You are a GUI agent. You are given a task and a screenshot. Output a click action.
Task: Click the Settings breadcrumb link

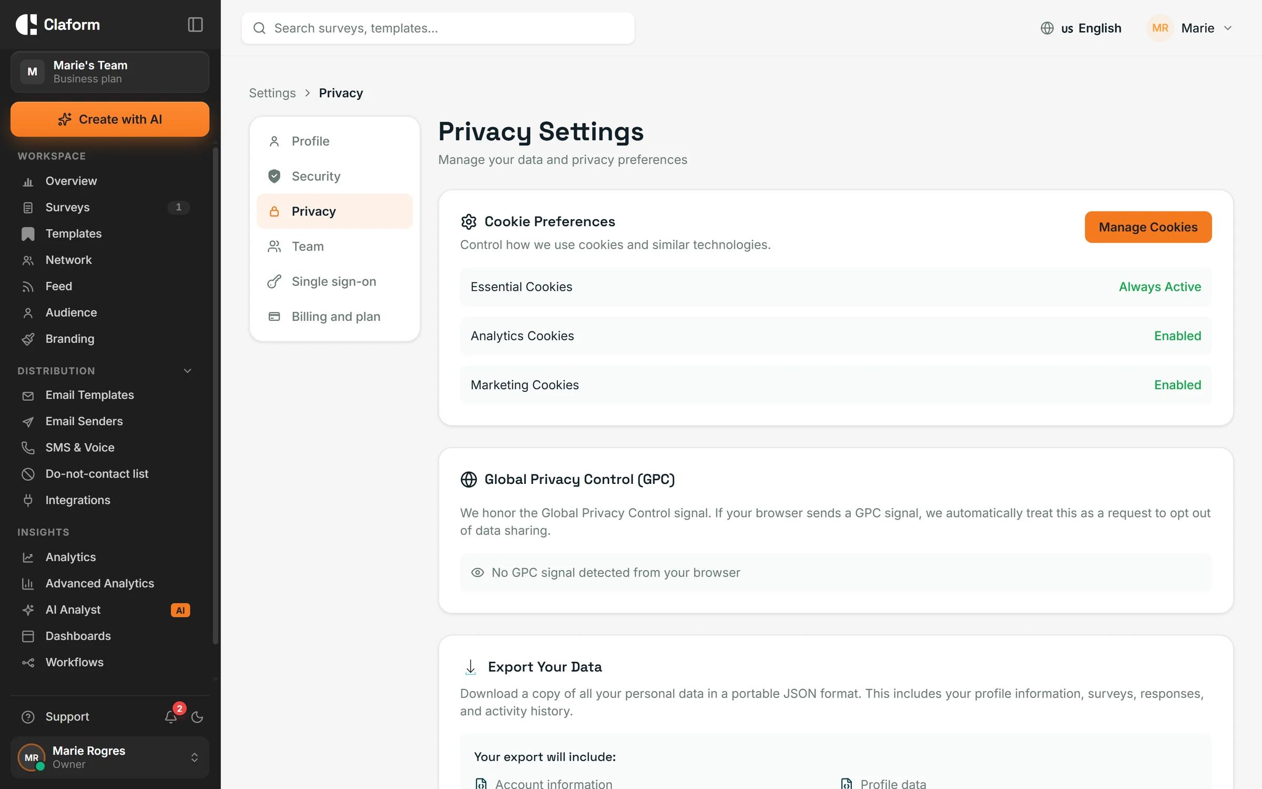point(272,93)
